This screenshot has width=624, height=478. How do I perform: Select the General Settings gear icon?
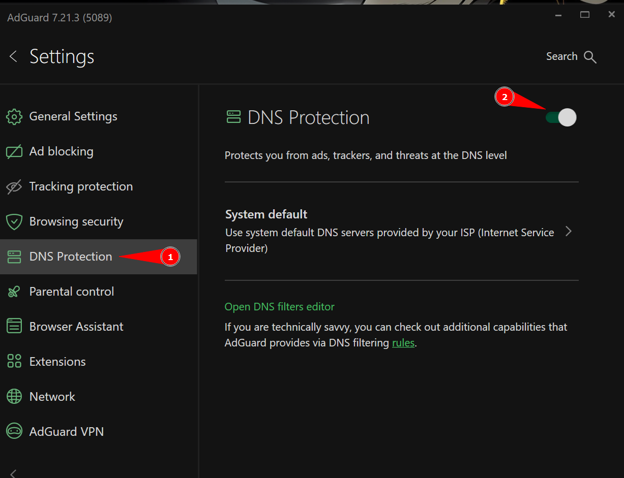pos(14,116)
